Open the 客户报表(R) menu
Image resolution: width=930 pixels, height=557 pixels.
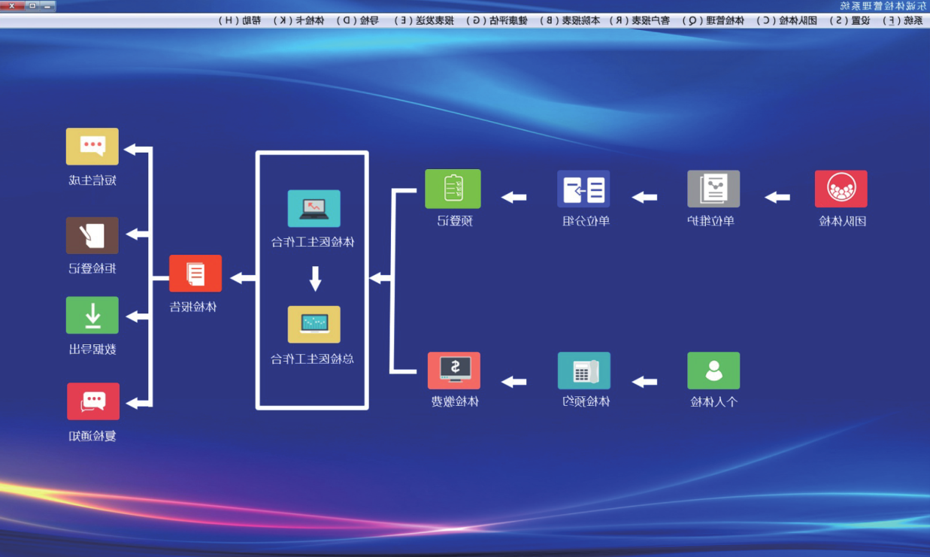pyautogui.click(x=639, y=20)
